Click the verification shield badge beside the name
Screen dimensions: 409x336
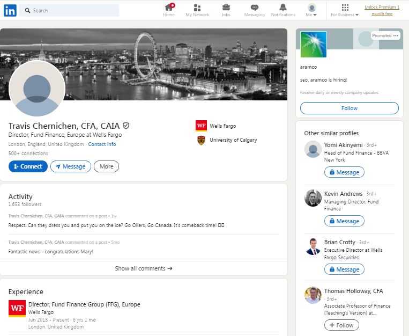tap(126, 126)
